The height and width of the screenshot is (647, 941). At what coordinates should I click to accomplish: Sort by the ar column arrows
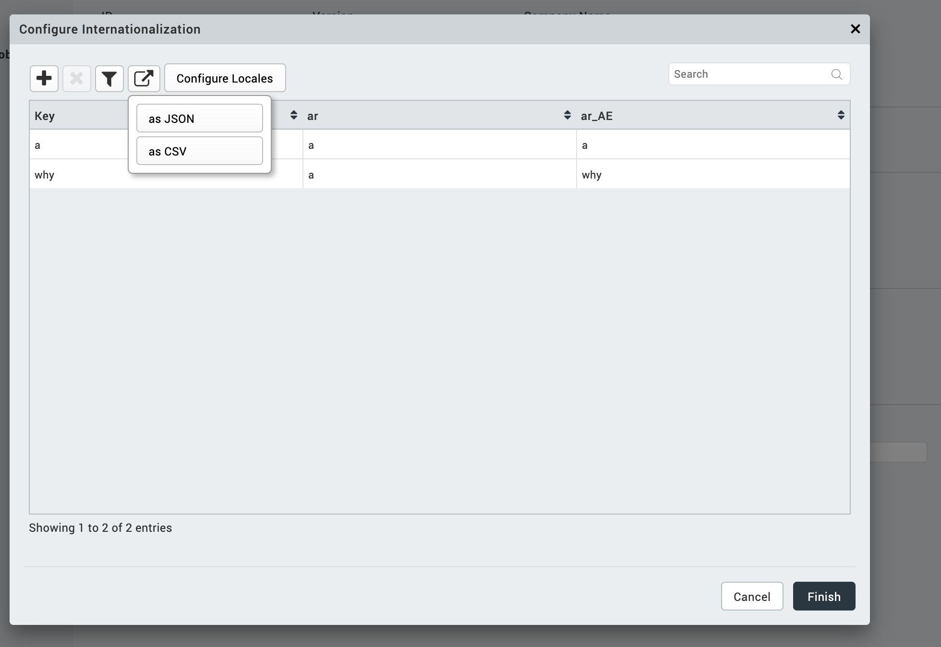tap(567, 115)
